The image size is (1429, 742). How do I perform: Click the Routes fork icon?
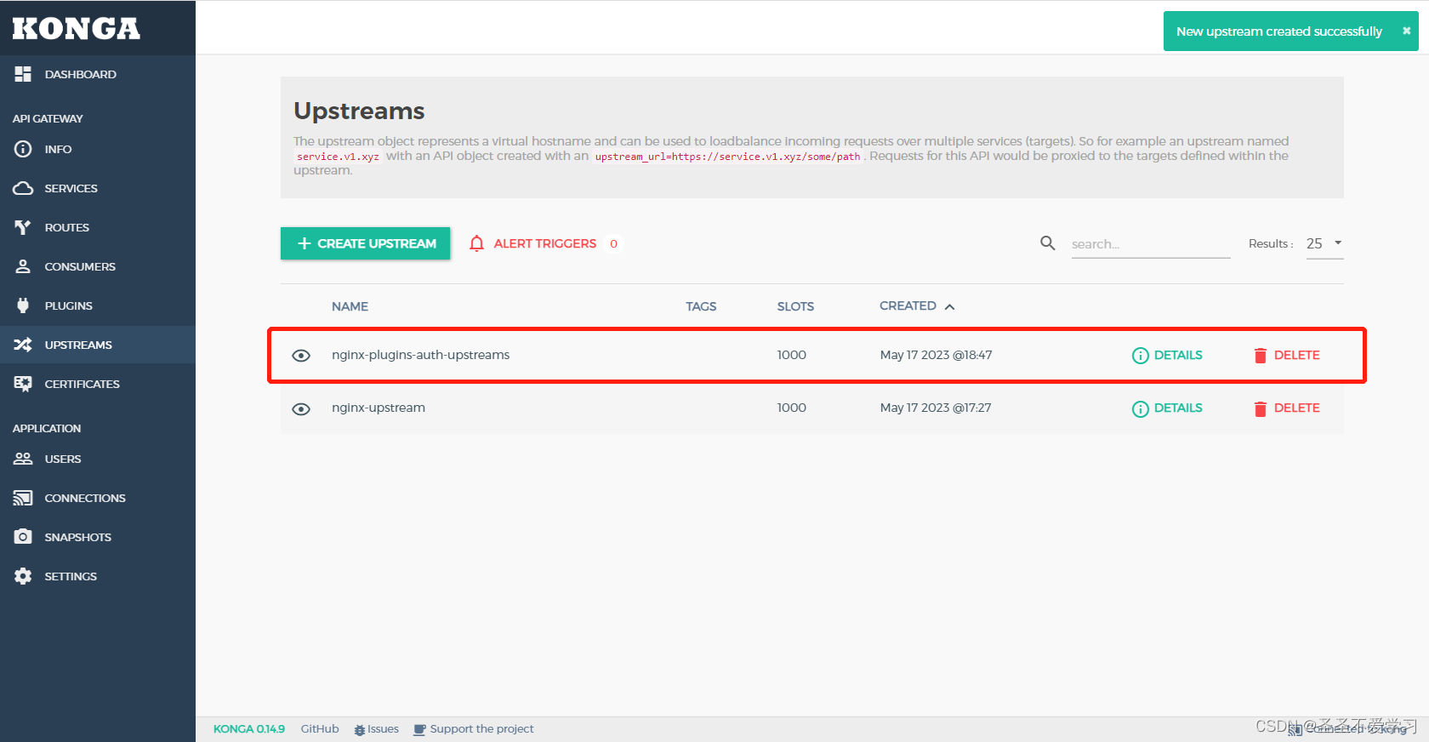pos(23,227)
